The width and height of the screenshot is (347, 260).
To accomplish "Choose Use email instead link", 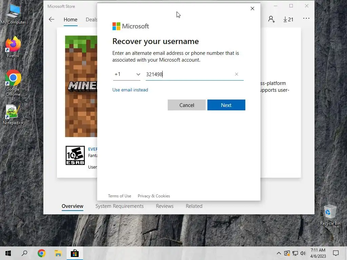I will coord(130,90).
